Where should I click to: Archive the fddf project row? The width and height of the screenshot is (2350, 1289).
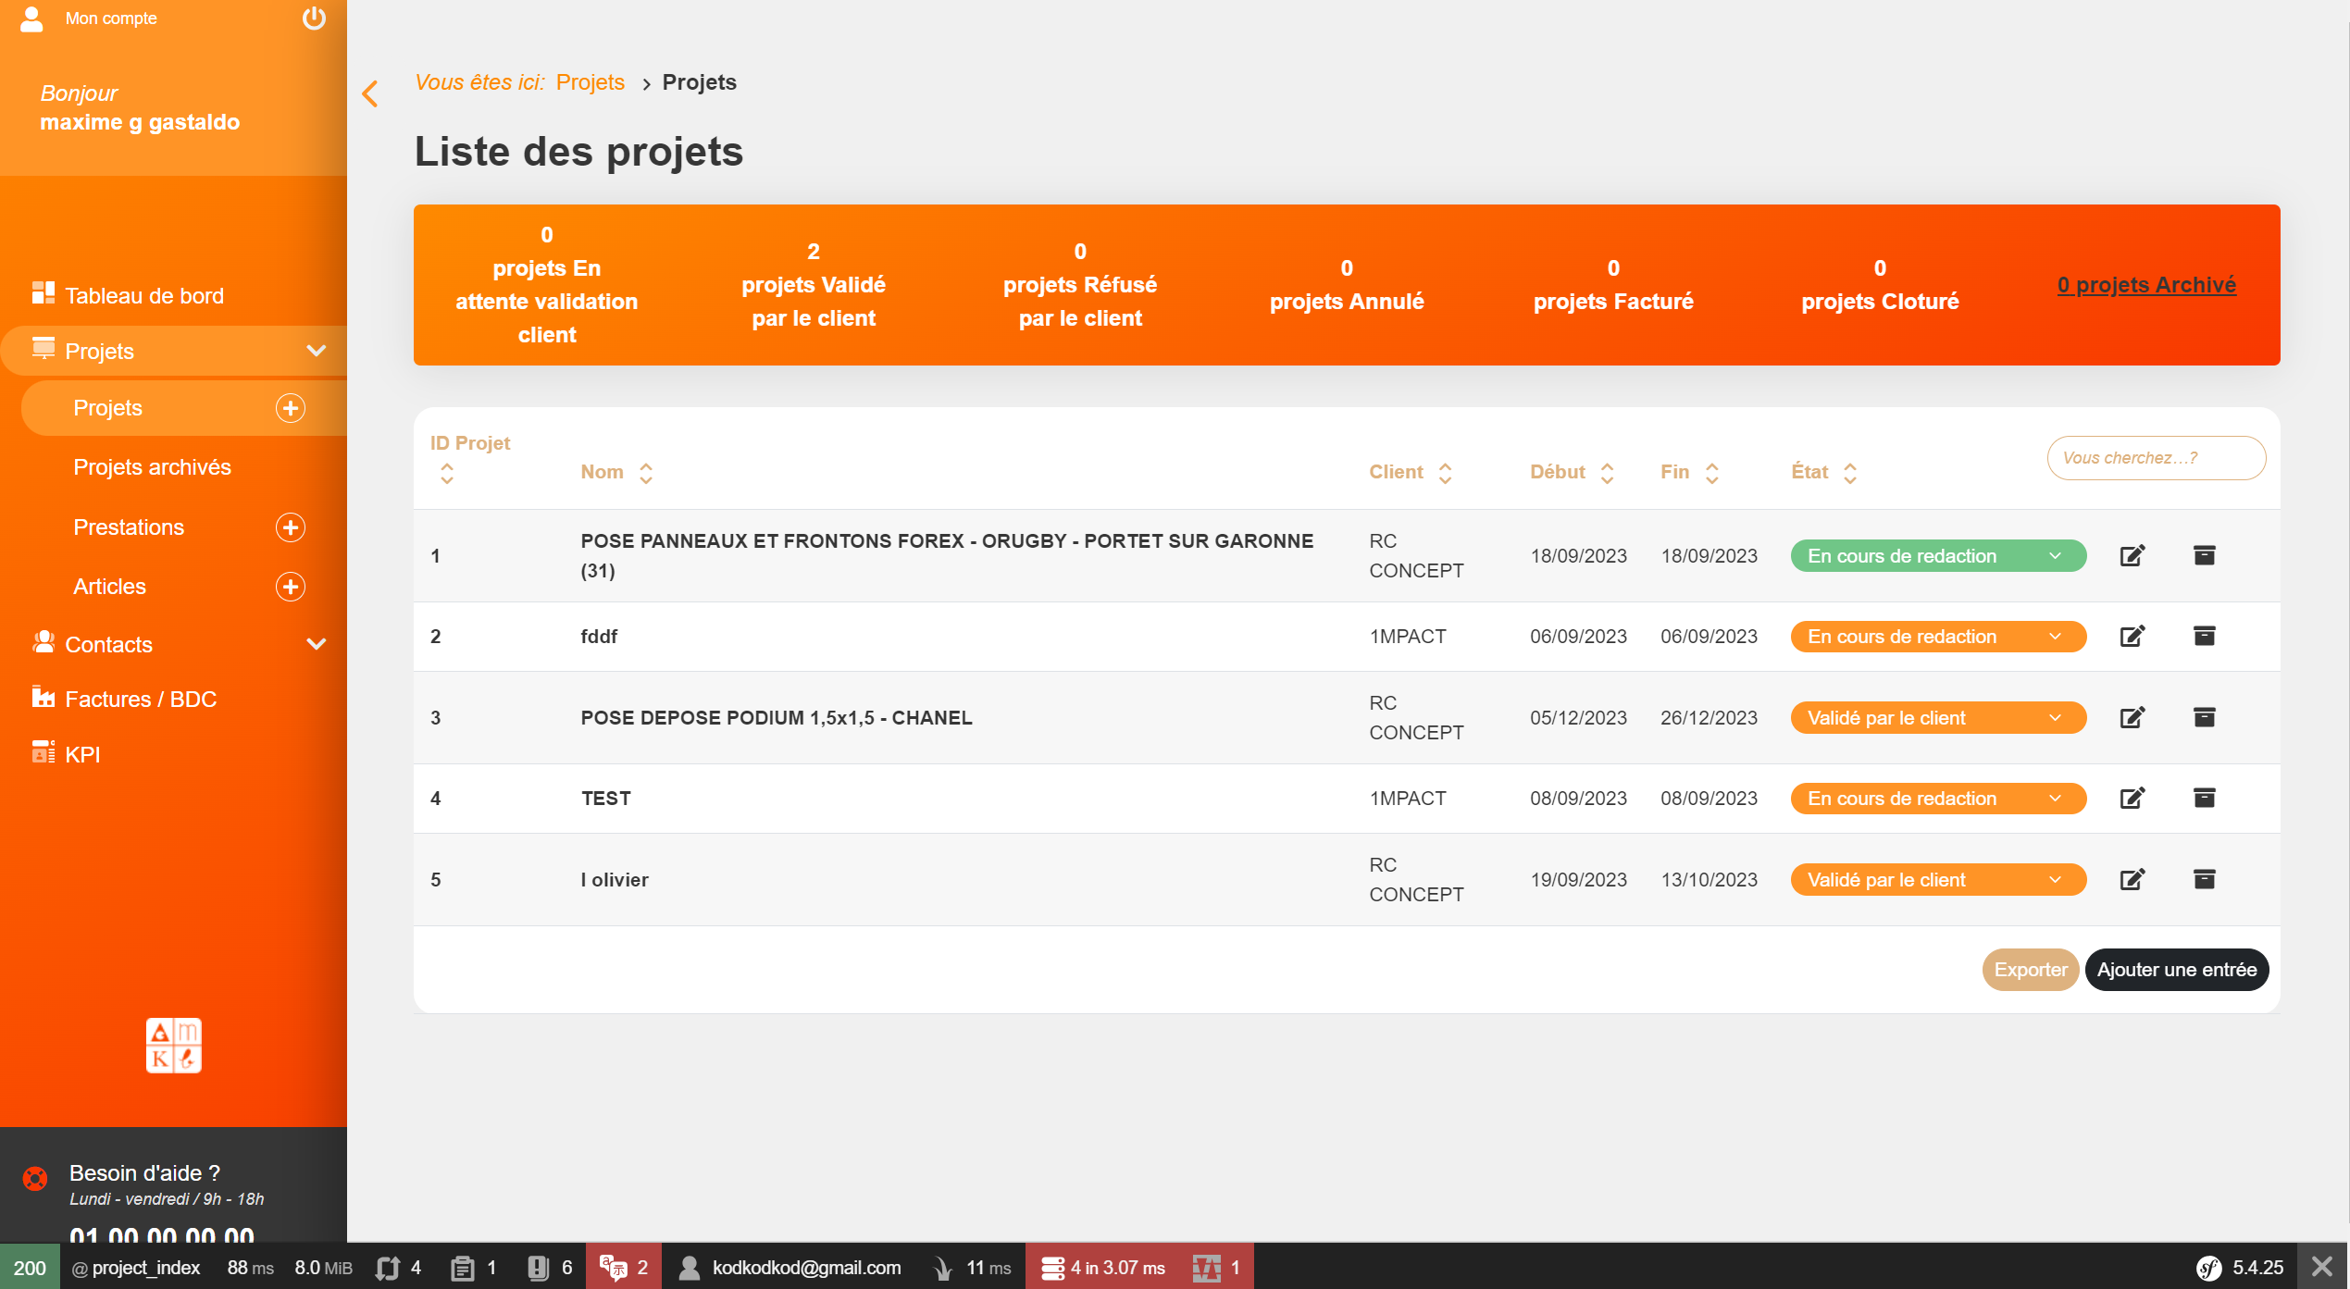pos(2204,636)
